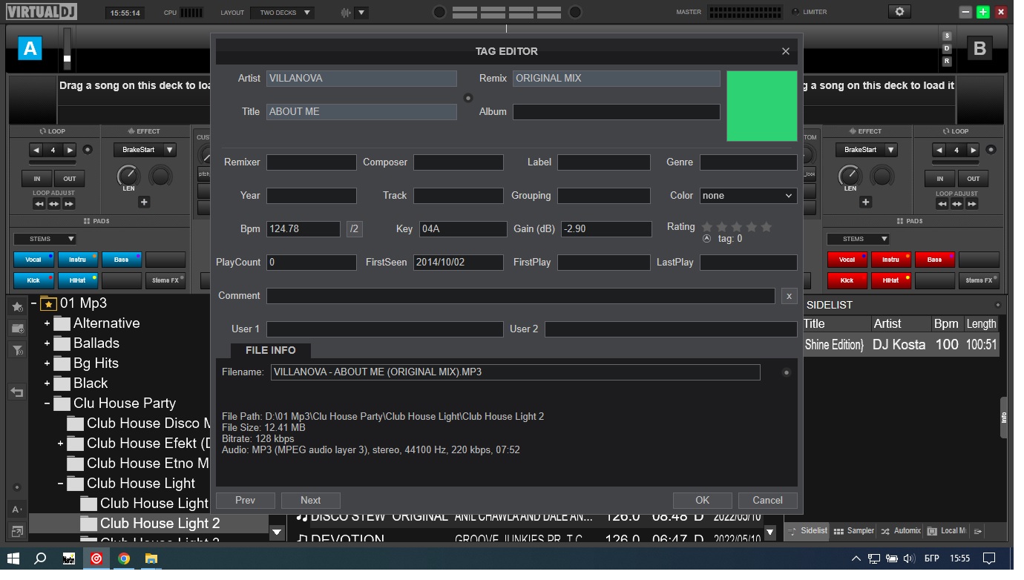Click the green cover art swatch
Screen dimensions: 1024x580
pyautogui.click(x=761, y=106)
